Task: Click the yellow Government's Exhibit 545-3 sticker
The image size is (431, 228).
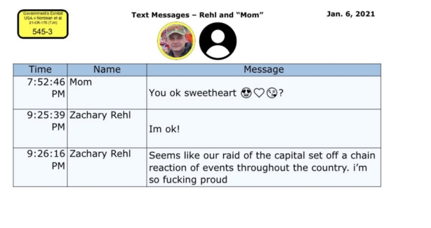Action: coord(42,24)
